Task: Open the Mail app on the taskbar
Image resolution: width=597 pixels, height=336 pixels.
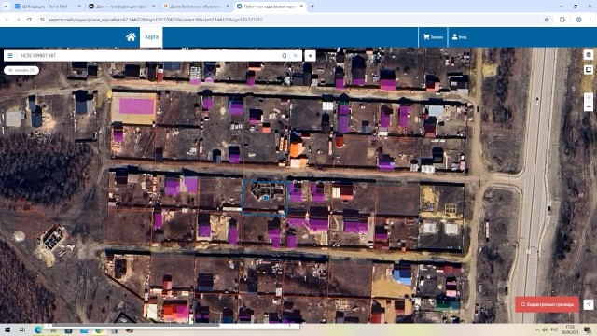Action: 84,330
